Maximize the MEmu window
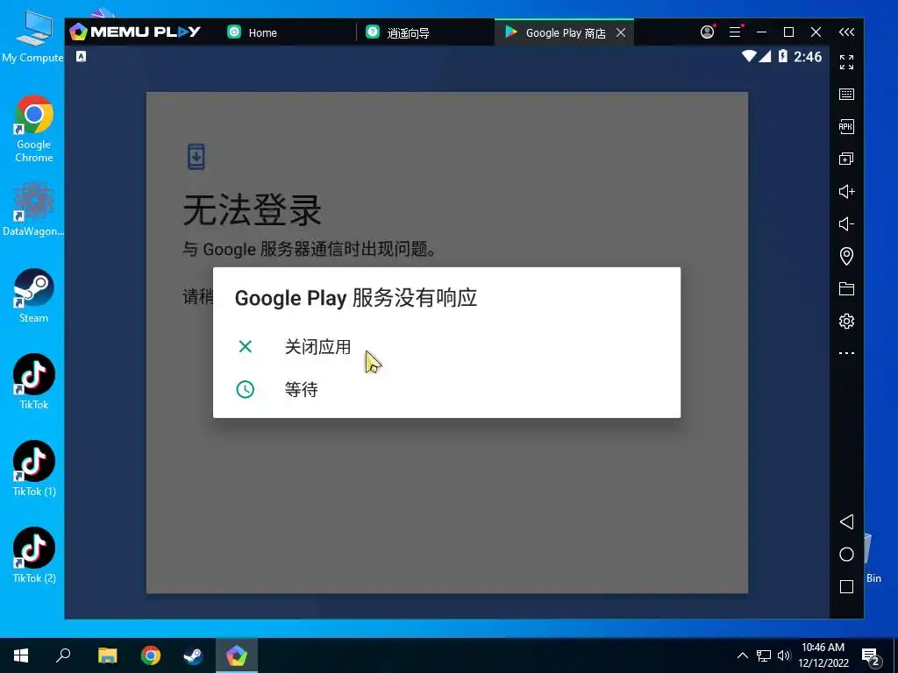Viewport: 898px width, 673px height. 788,32
